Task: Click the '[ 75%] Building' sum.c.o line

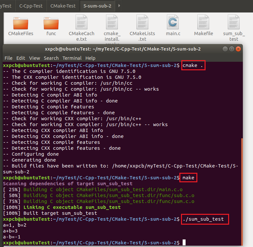Action: pyautogui.click(x=99, y=201)
